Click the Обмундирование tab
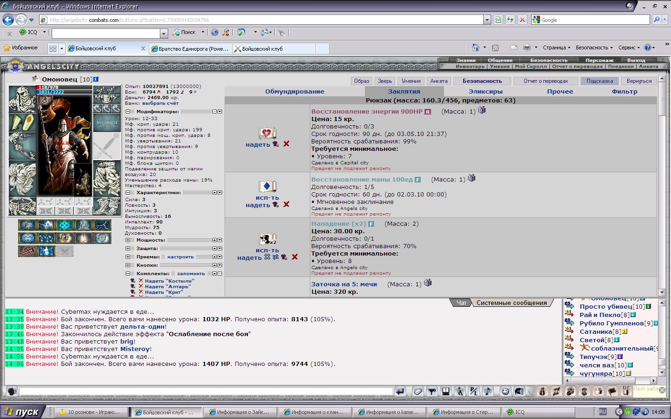The image size is (671, 419). pos(294,92)
